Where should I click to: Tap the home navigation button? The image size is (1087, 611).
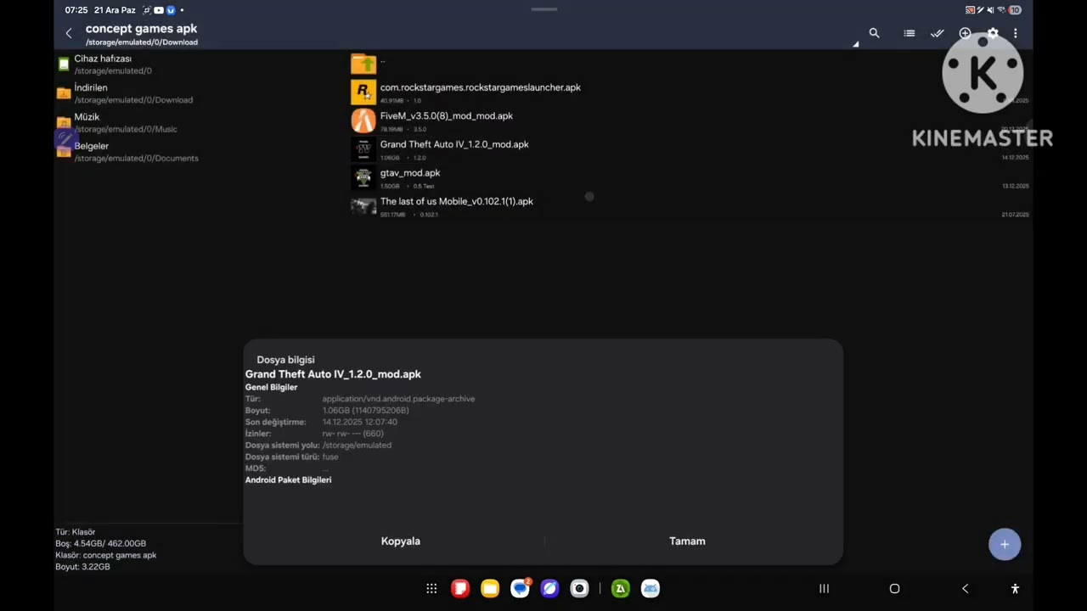[894, 588]
